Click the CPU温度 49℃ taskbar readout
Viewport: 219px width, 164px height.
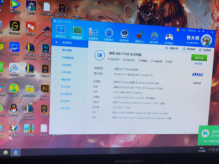pyautogui.click(x=202, y=150)
